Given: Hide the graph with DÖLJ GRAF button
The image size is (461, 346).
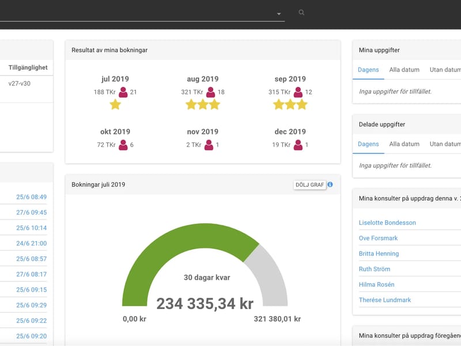Looking at the screenshot, I should [309, 185].
